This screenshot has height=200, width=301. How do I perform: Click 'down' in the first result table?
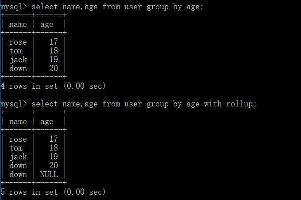(18, 68)
